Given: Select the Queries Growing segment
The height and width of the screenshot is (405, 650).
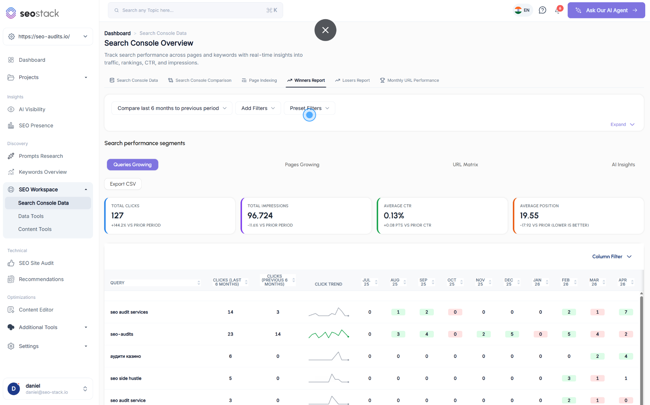Looking at the screenshot, I should click(133, 164).
